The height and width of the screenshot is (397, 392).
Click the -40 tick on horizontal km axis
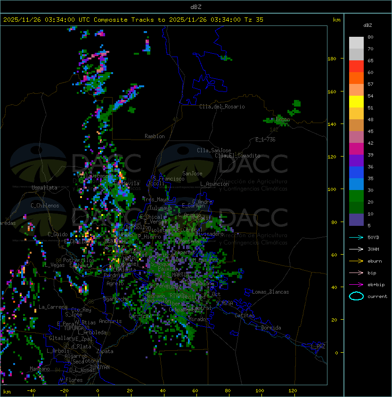tap(31, 391)
